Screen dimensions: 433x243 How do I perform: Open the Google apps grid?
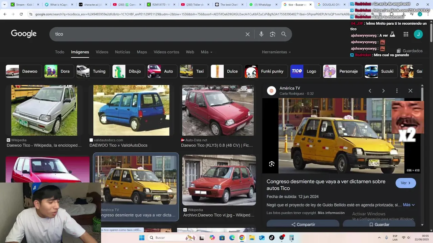(406, 34)
